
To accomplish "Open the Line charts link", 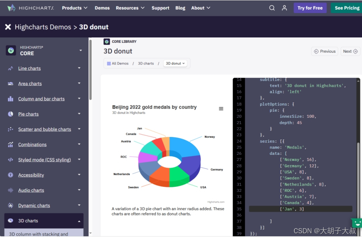I will pyautogui.click(x=29, y=68).
